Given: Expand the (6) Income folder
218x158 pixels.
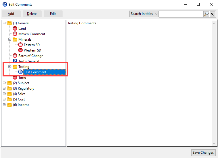Looking at the screenshot, I should [4, 105].
